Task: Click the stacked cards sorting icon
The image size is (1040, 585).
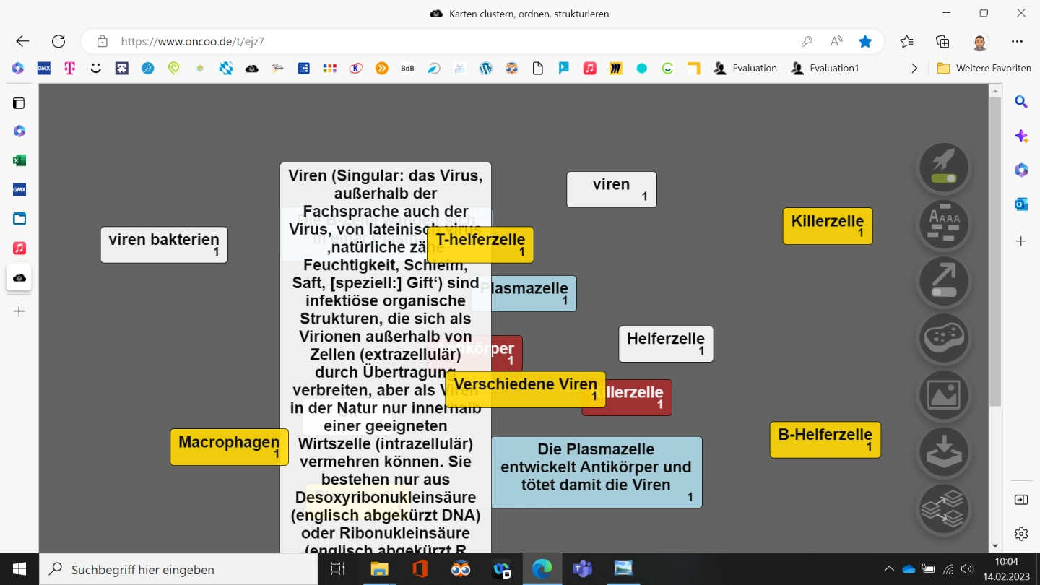Action: coord(943,508)
